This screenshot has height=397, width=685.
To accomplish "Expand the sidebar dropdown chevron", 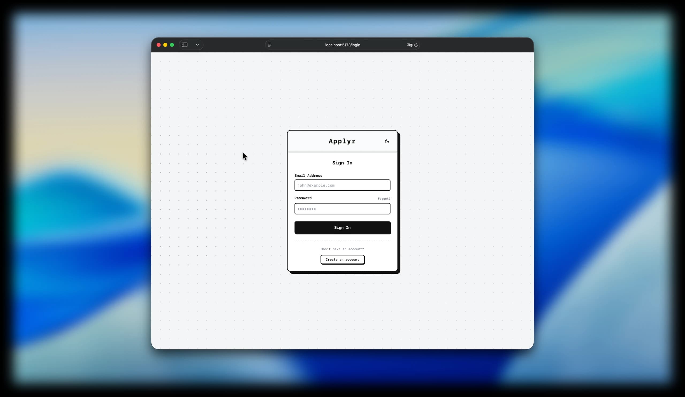I will 197,45.
